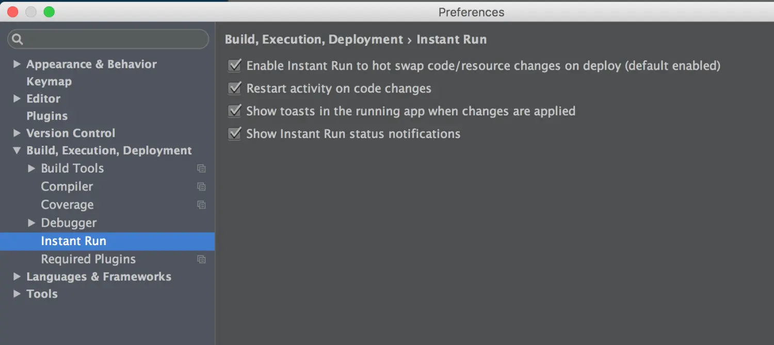Expand the Editor section arrow
Screen dimensions: 774x345
click(17, 98)
